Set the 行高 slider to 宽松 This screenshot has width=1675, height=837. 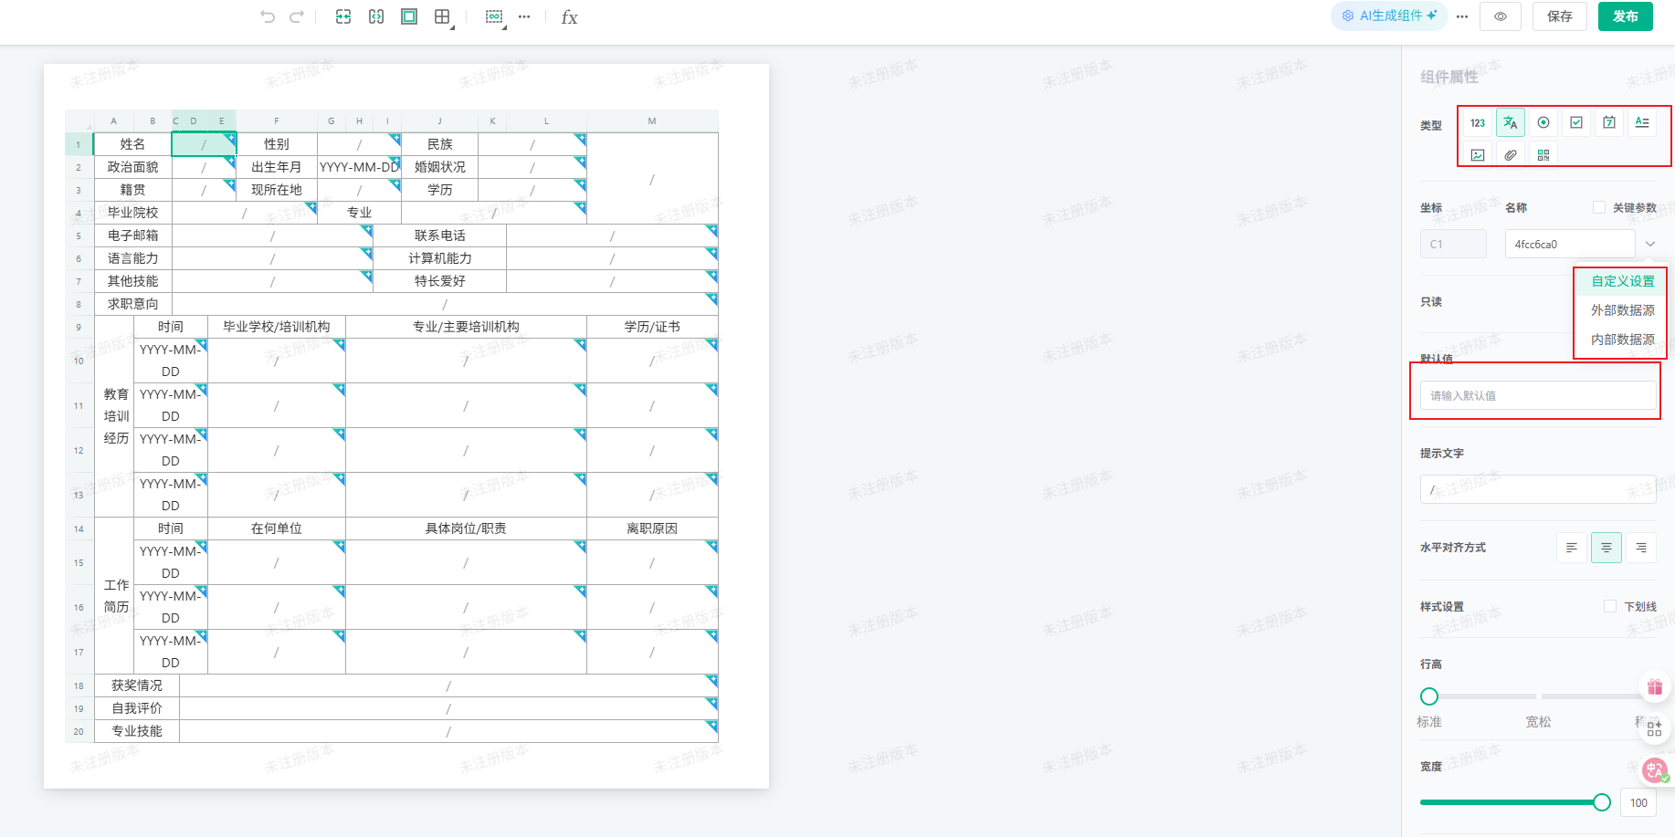point(1538,696)
